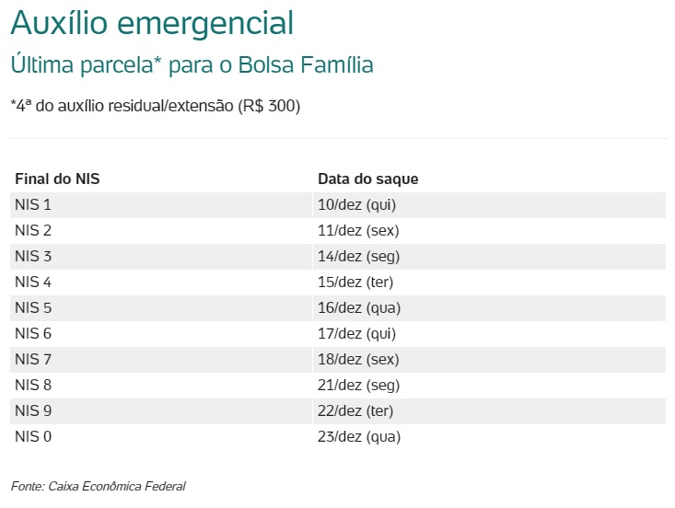The image size is (675, 508).
Task: Click the '11/dez (sex)' date cell
Action: pyautogui.click(x=358, y=230)
